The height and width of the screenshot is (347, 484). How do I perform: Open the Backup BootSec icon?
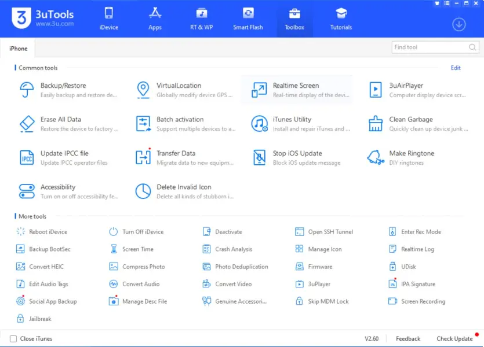[20, 249]
